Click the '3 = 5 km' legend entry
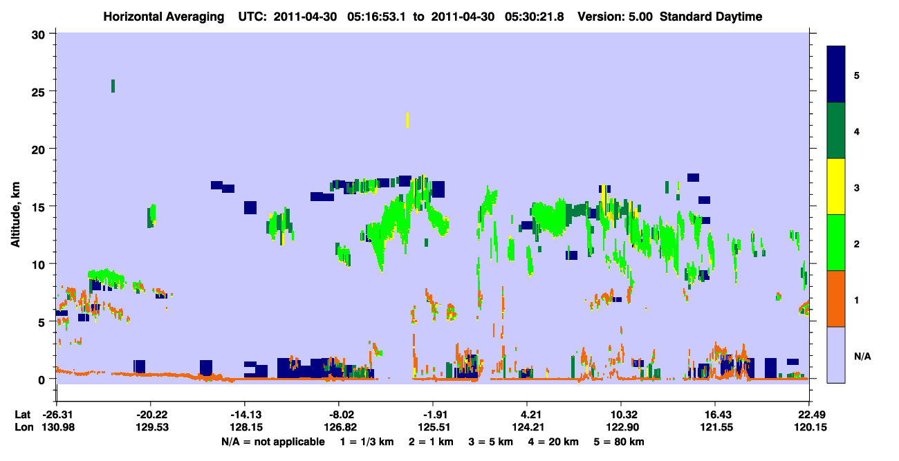Image resolution: width=899 pixels, height=461 pixels. [491, 442]
